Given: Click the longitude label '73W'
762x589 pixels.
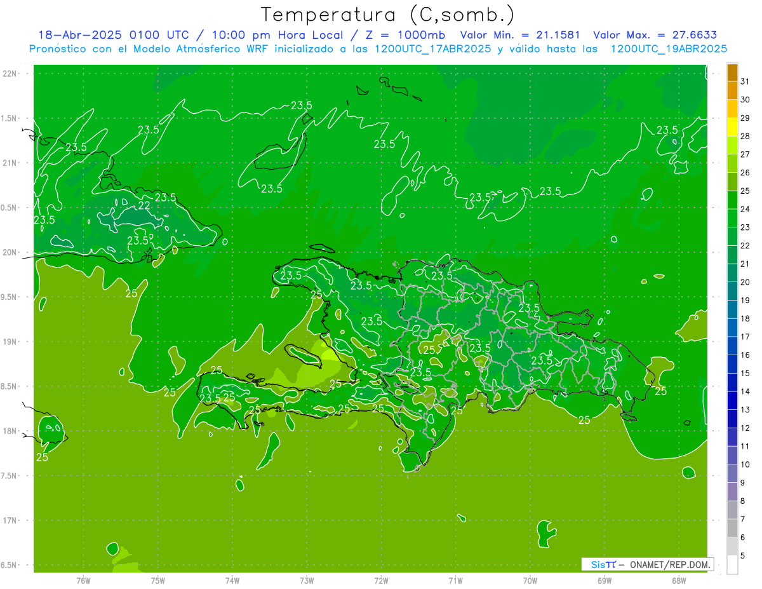Looking at the screenshot, I should (x=307, y=580).
